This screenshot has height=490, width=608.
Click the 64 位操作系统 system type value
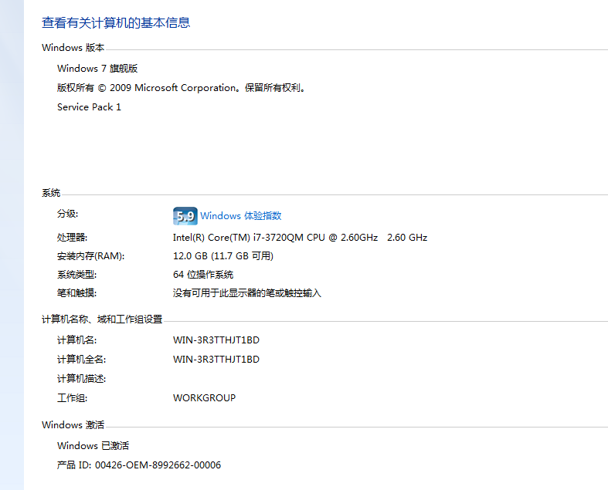203,275
